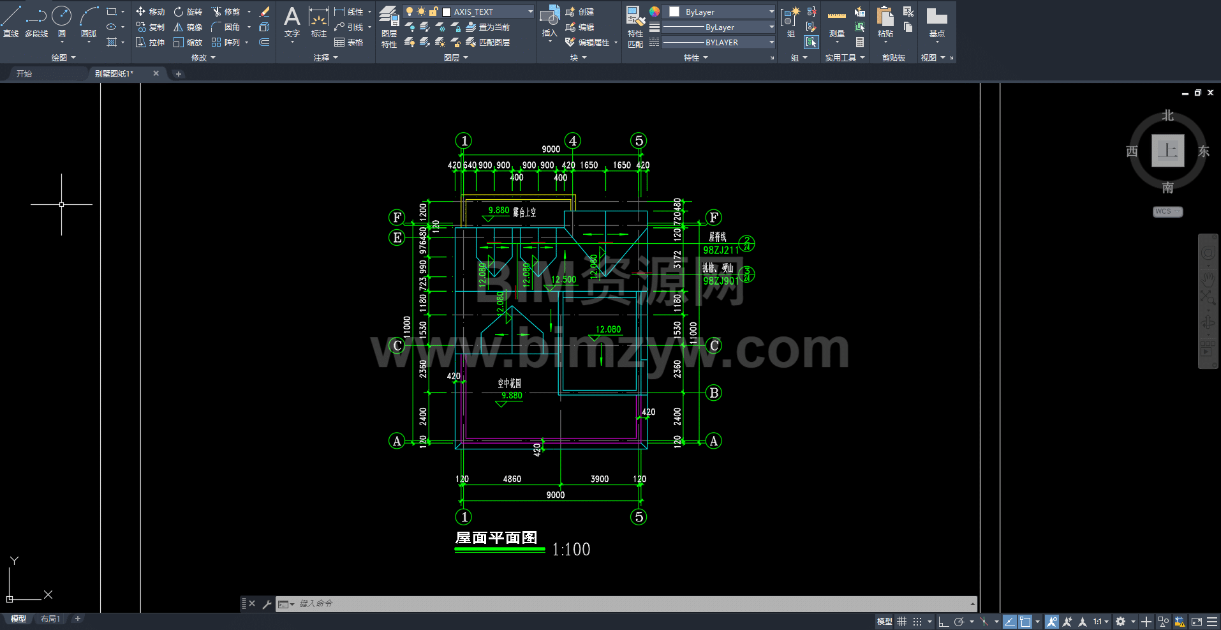Toggle ortho mode in status bar
This screenshot has width=1221, height=630.
(943, 622)
